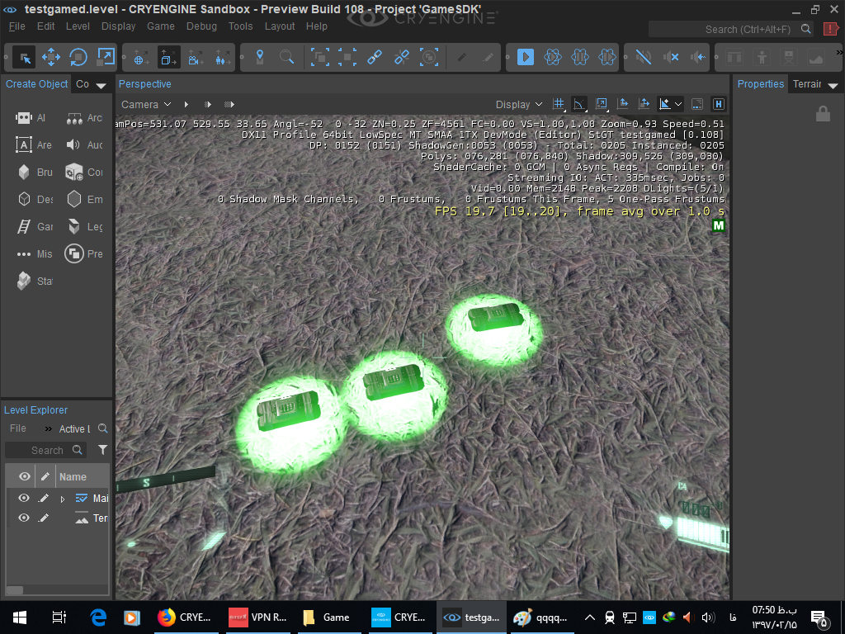Focus the global Search (Ctrl+Alt+F) field
This screenshot has height=634, width=845.
[731, 29]
